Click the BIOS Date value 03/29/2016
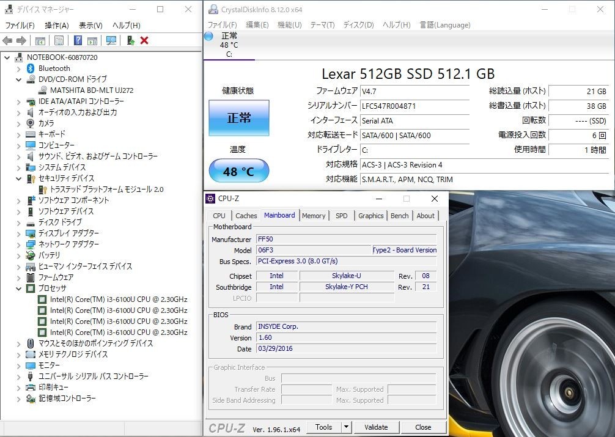615x437 pixels. click(347, 348)
